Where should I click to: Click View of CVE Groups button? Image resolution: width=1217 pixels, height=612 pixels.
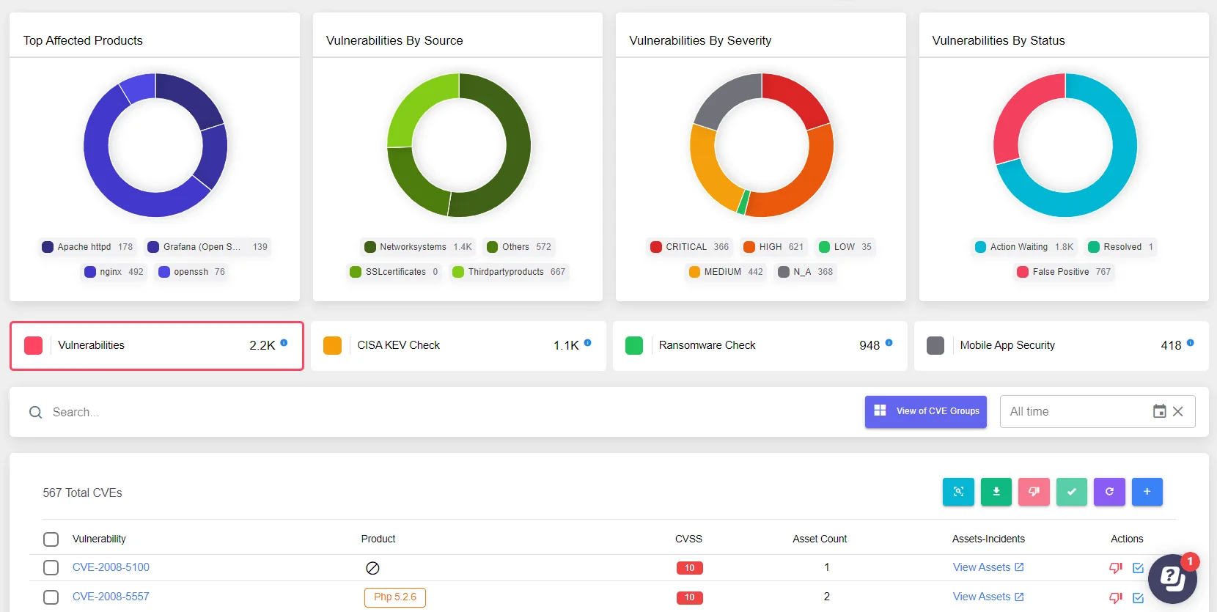point(925,411)
